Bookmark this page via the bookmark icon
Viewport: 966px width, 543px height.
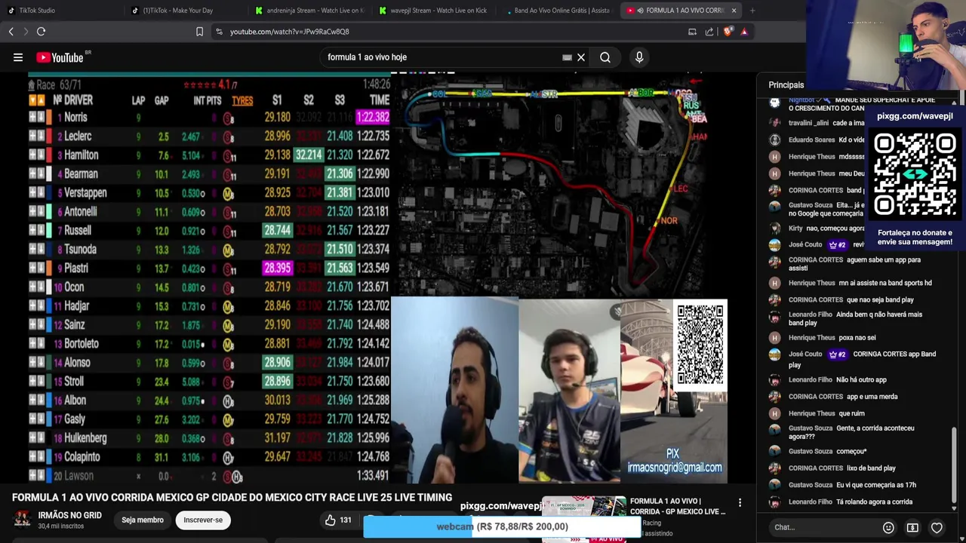click(199, 32)
